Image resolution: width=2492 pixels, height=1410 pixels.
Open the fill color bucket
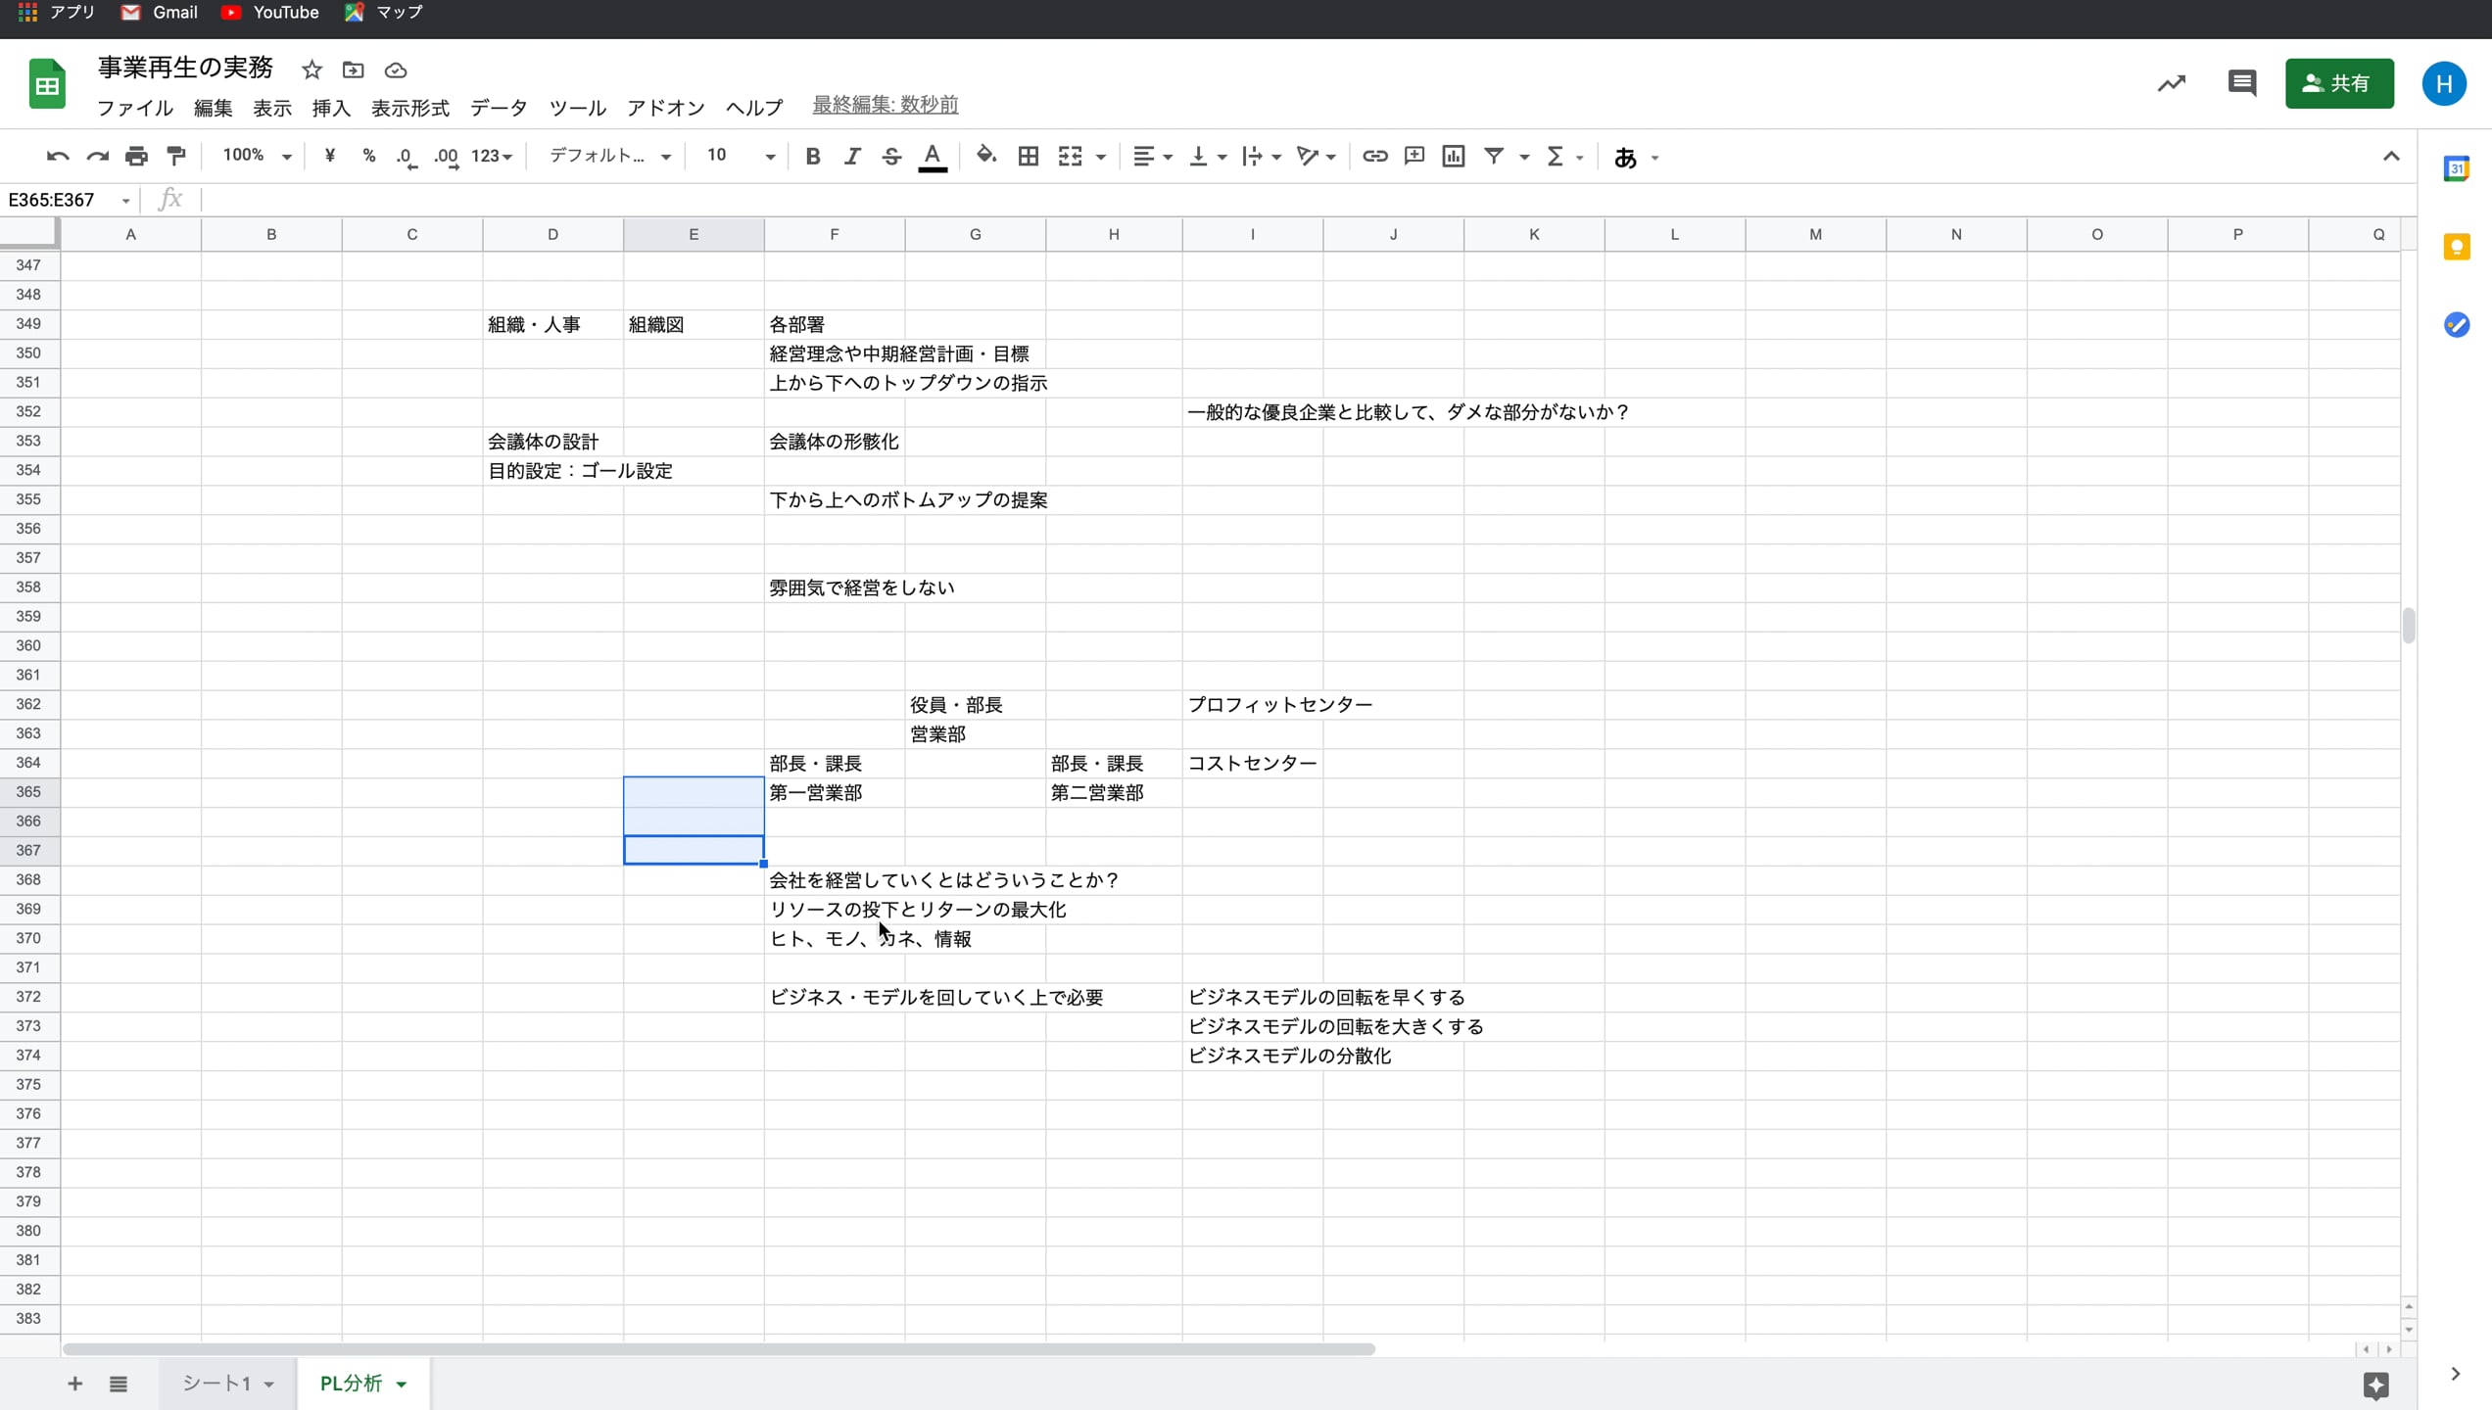coord(985,156)
